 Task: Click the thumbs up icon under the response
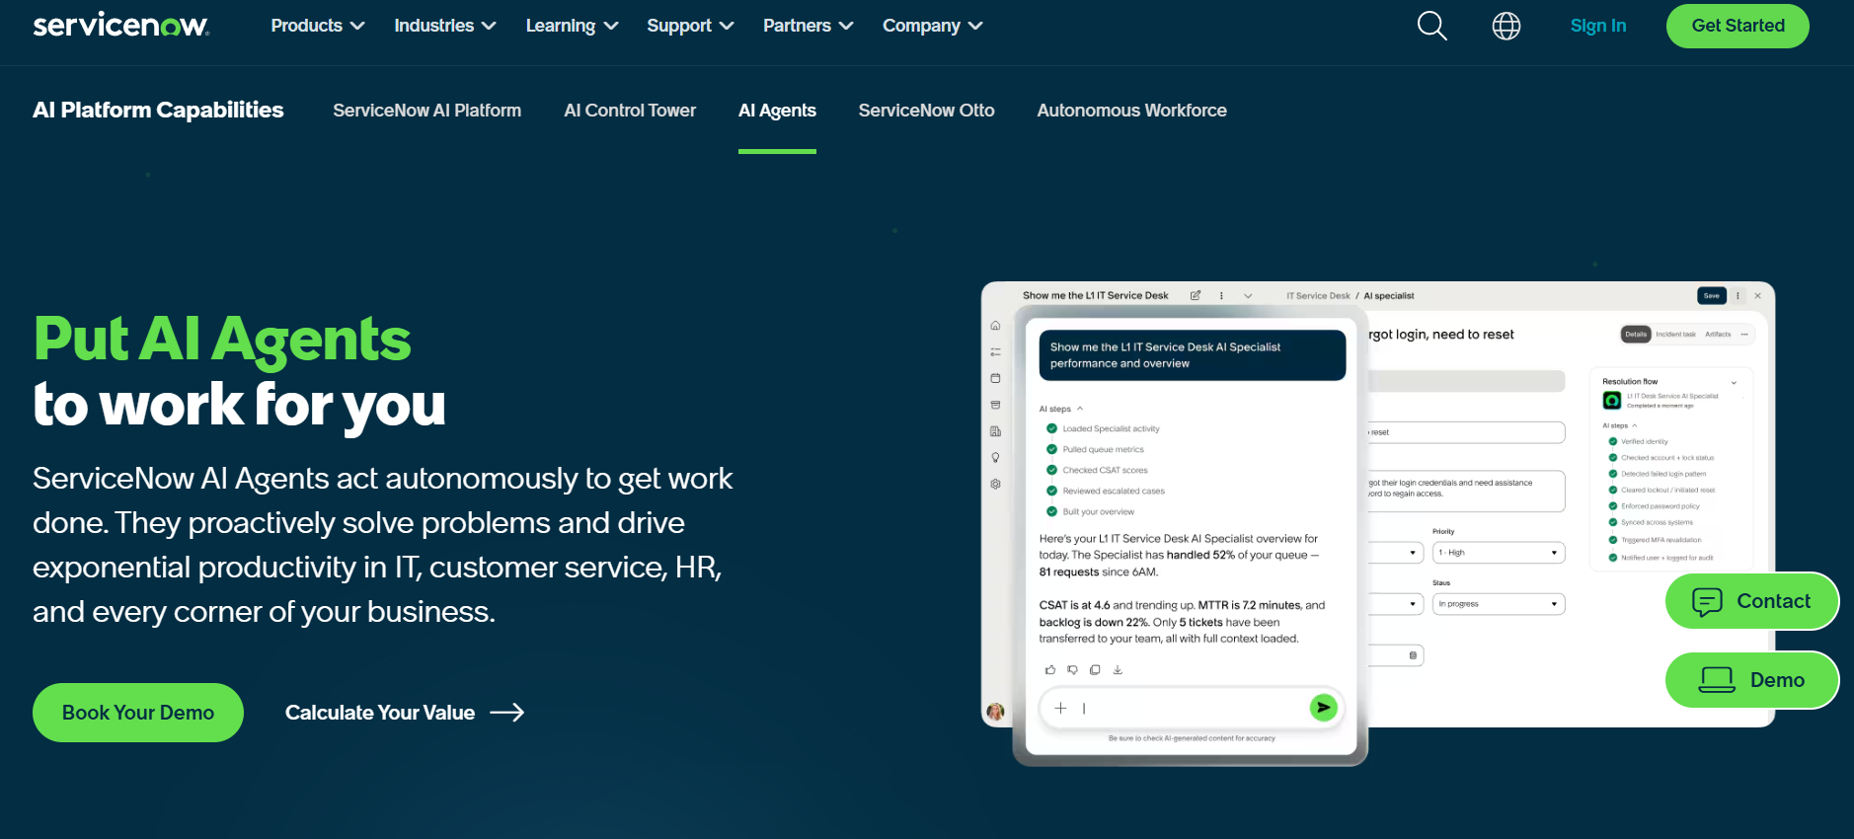[1049, 669]
